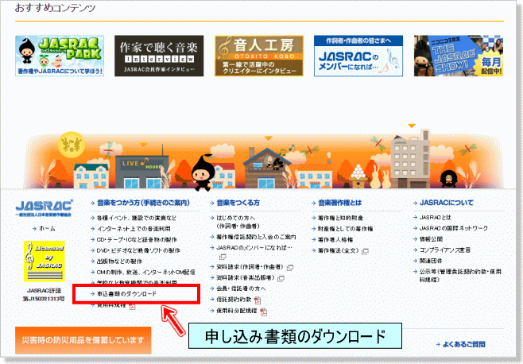Viewport: 523px width, 364px height.
Task: Open 各種イベント、施設での演奏など link
Action: click(137, 219)
